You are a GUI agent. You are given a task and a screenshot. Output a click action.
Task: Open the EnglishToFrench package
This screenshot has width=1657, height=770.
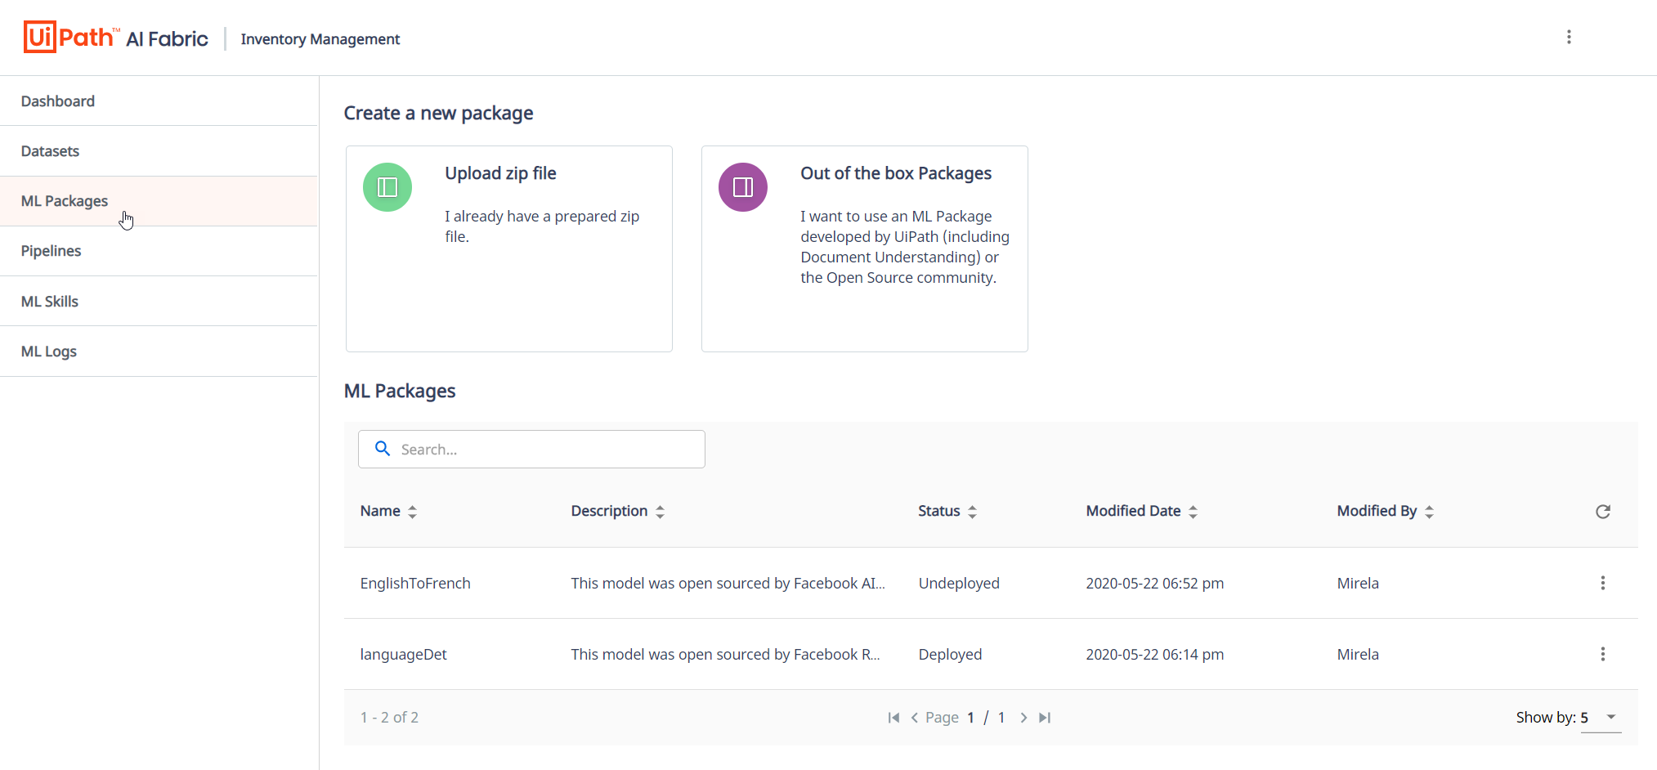click(415, 583)
